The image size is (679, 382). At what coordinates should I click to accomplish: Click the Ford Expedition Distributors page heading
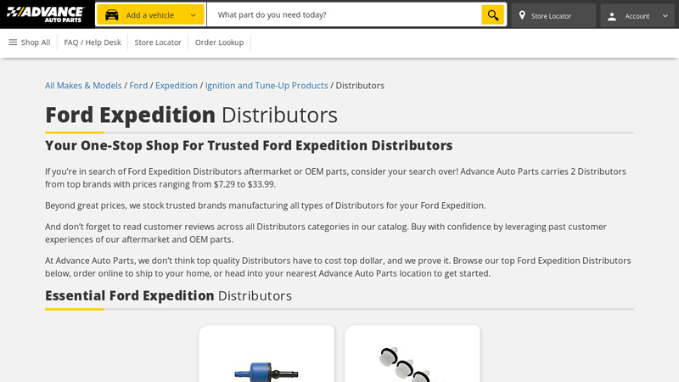(191, 115)
